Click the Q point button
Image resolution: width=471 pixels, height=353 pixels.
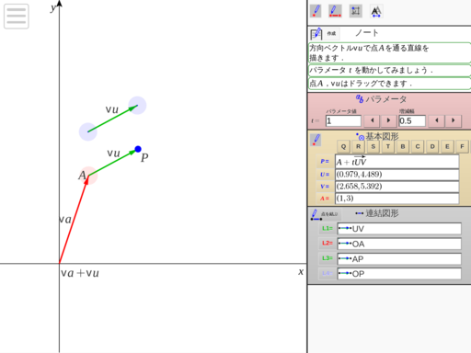pos(343,147)
